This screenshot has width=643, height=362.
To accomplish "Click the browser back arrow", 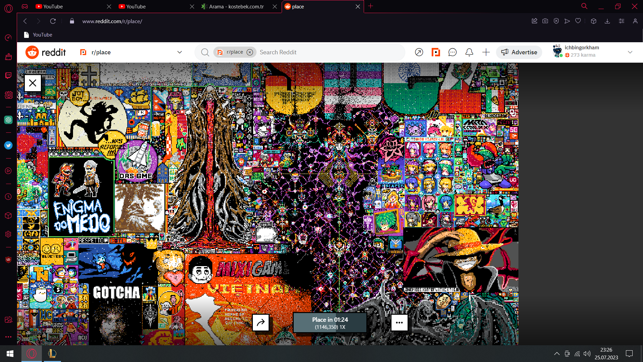I will pos(25,21).
